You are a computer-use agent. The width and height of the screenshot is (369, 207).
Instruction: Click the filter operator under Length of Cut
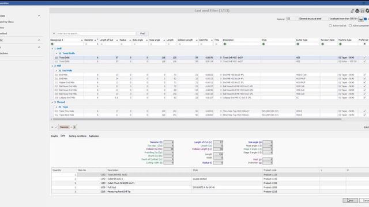click(x=101, y=44)
